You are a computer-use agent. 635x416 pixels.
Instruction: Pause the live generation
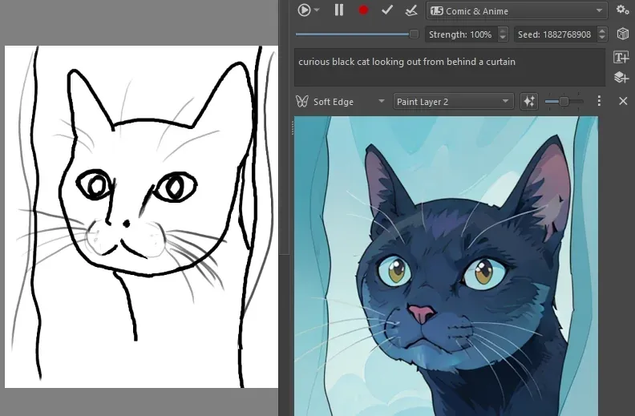(339, 10)
